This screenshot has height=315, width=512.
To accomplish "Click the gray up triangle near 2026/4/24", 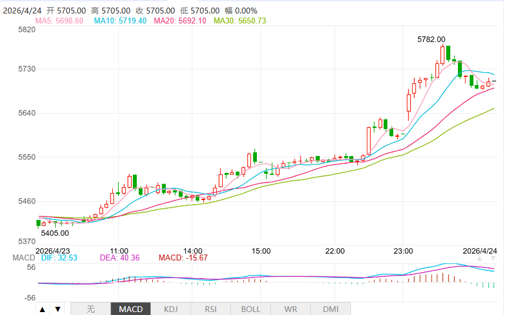I will [x=480, y=258].
